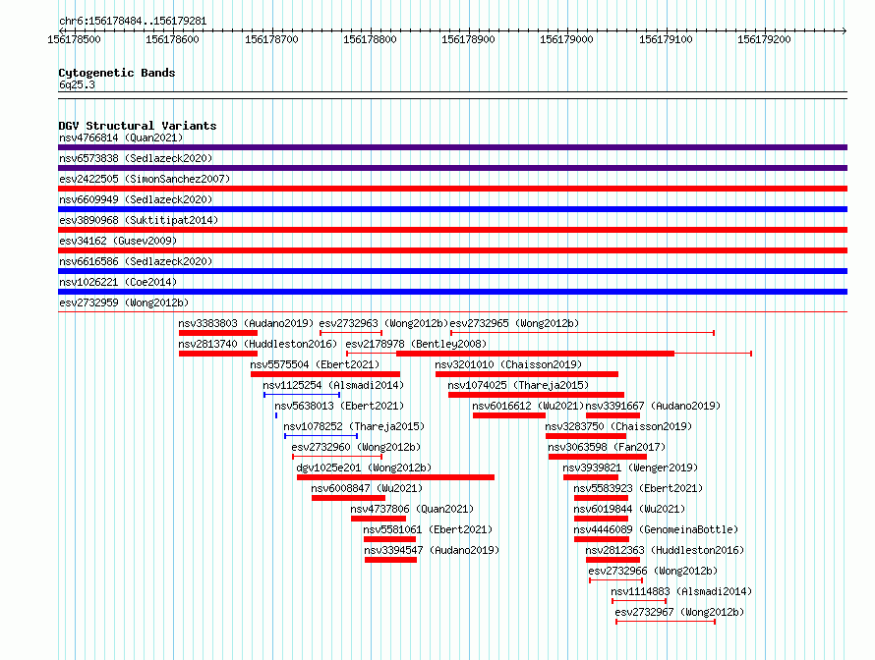This screenshot has height=660, width=875.
Task: Click nsv2812363 (Huddleston2016) label
Action: coord(665,550)
